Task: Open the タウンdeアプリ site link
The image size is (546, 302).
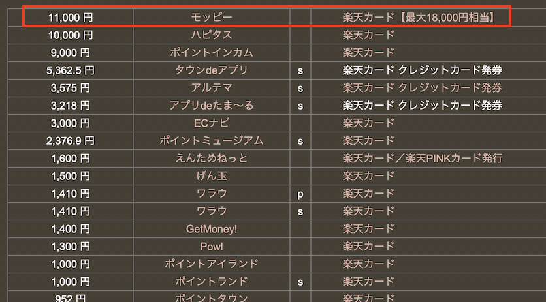Action: 212,70
